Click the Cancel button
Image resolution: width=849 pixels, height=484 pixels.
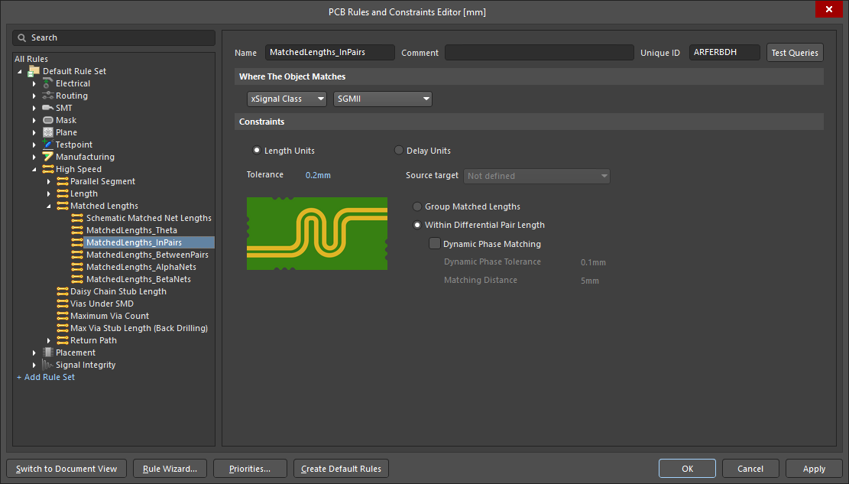[750, 469]
